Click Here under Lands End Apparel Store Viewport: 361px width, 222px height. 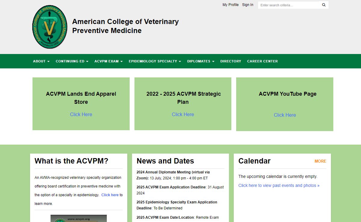coord(81,114)
